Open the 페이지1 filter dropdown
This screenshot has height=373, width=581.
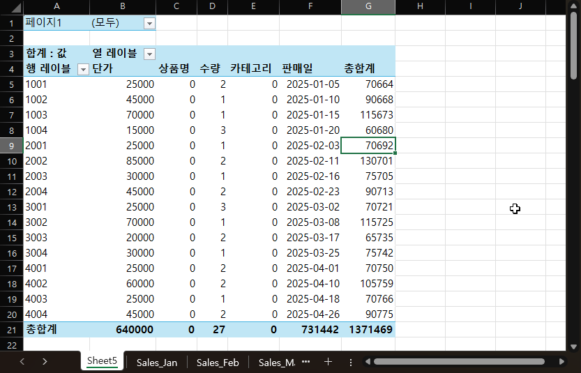[x=149, y=24]
